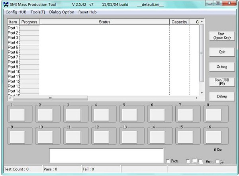Viewport: 239px width, 176px height.
Task: Click port slot box 10
Action: point(45,137)
